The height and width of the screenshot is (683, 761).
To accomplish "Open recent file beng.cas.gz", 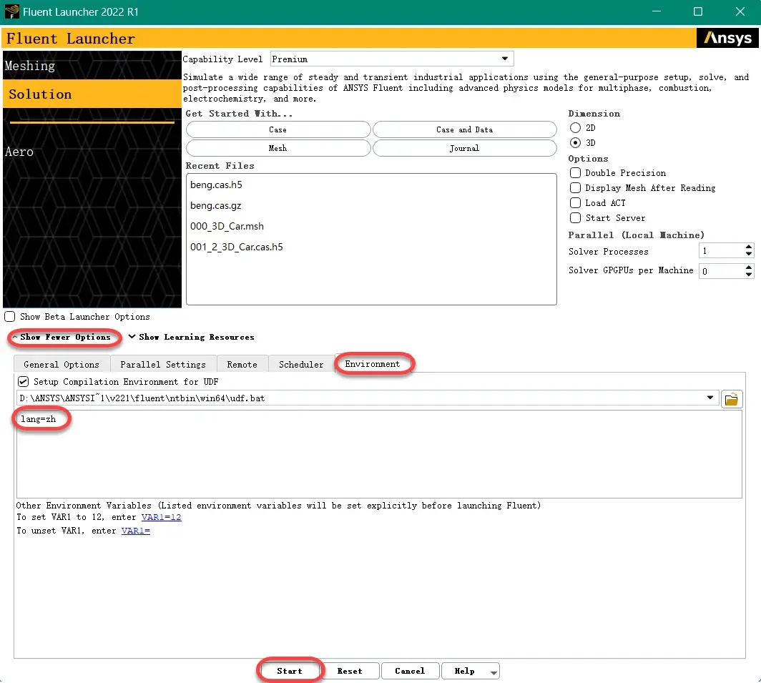I will [215, 206].
